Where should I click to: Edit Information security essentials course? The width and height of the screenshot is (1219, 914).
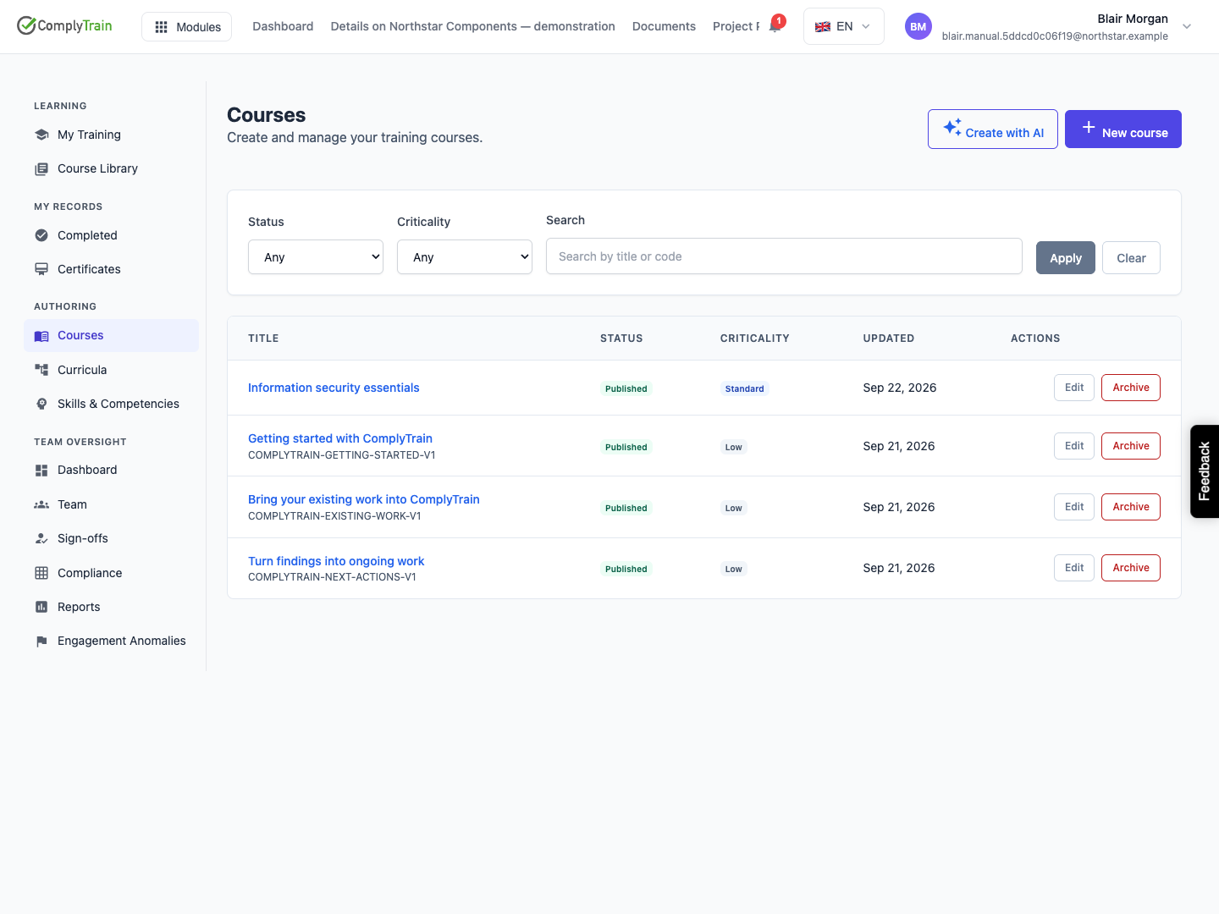(1074, 388)
